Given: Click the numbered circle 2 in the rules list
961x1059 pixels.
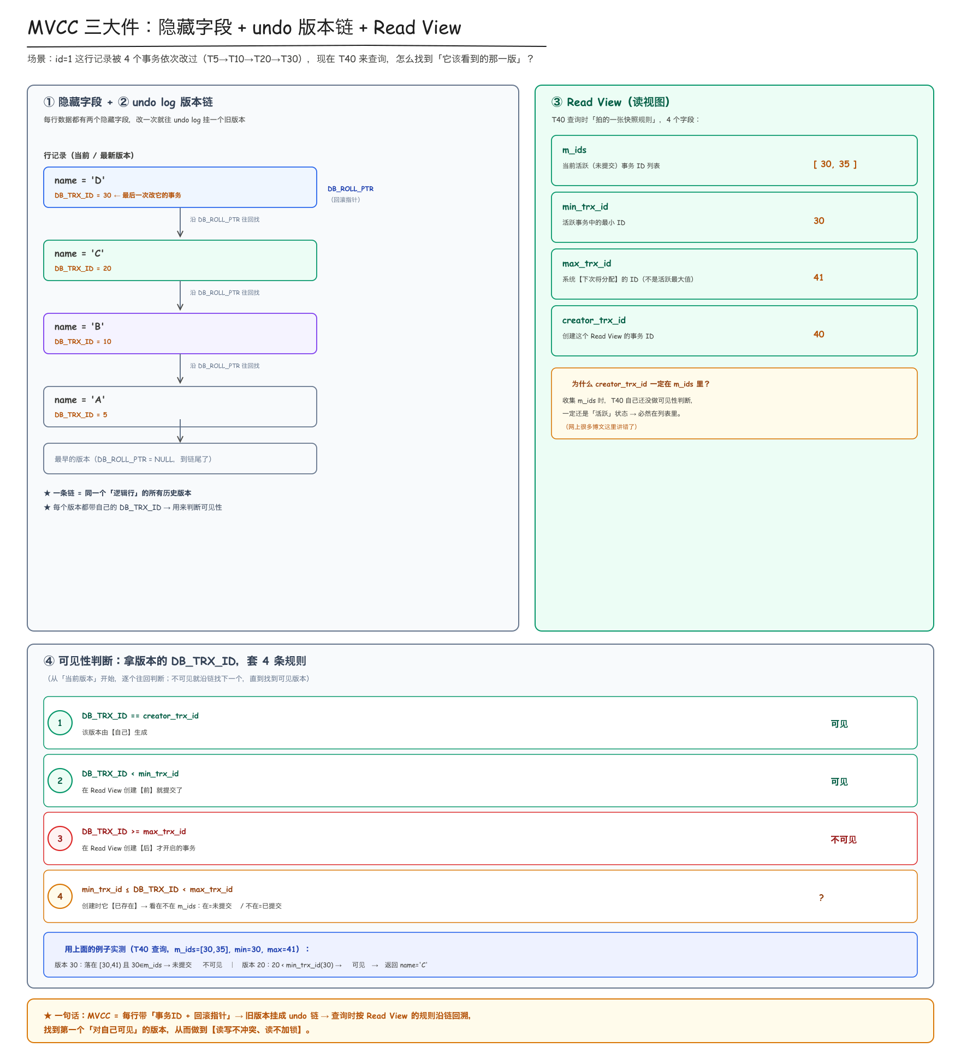Looking at the screenshot, I should coord(60,781).
